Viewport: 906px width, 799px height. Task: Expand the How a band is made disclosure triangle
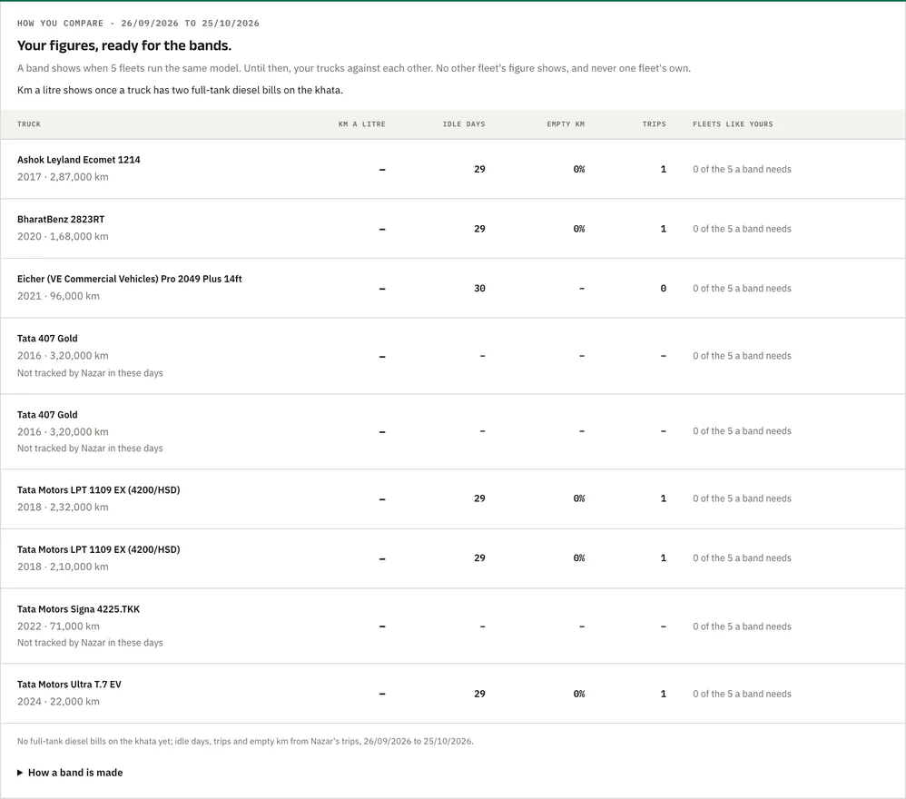tap(20, 773)
